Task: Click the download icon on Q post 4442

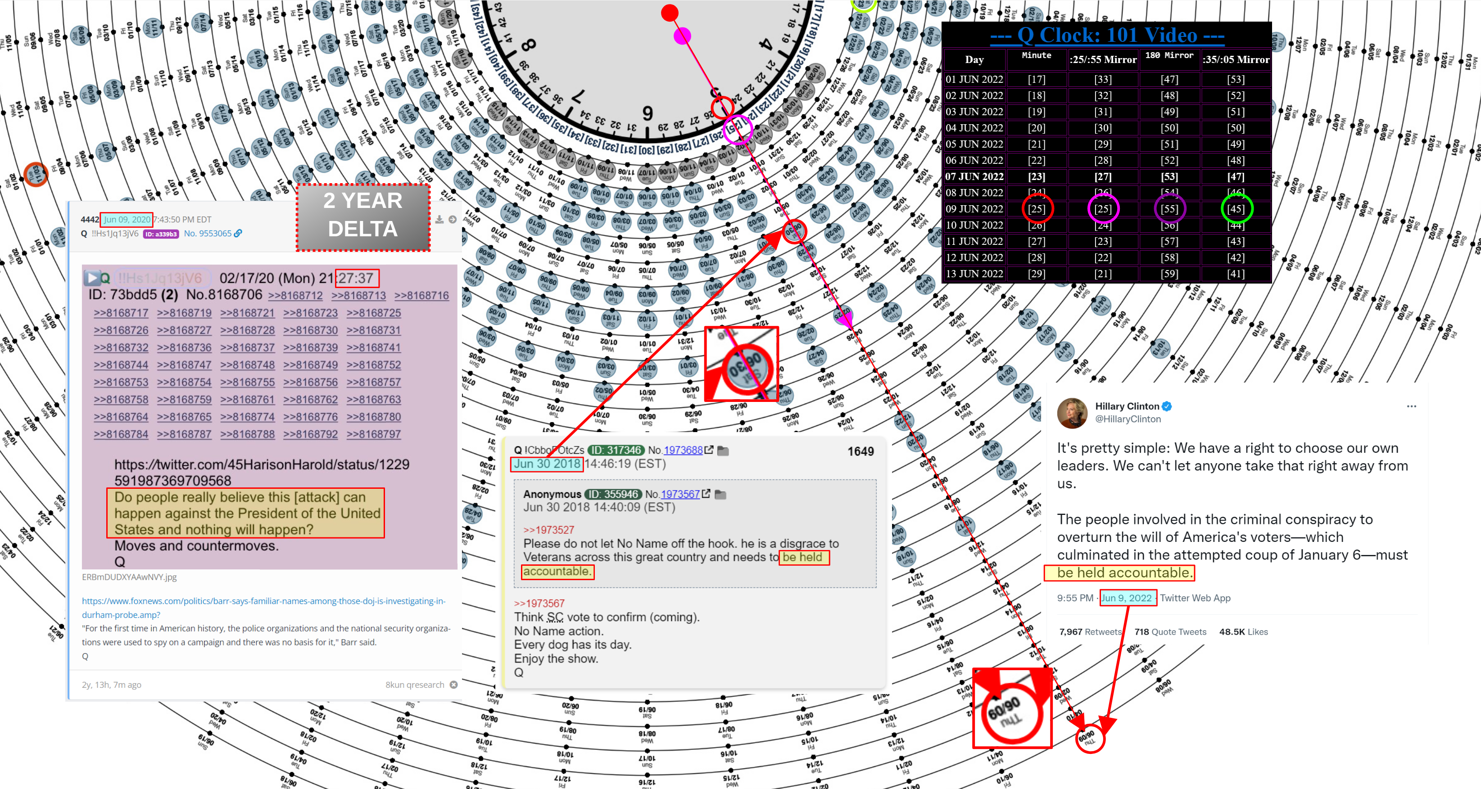Action: 439,220
